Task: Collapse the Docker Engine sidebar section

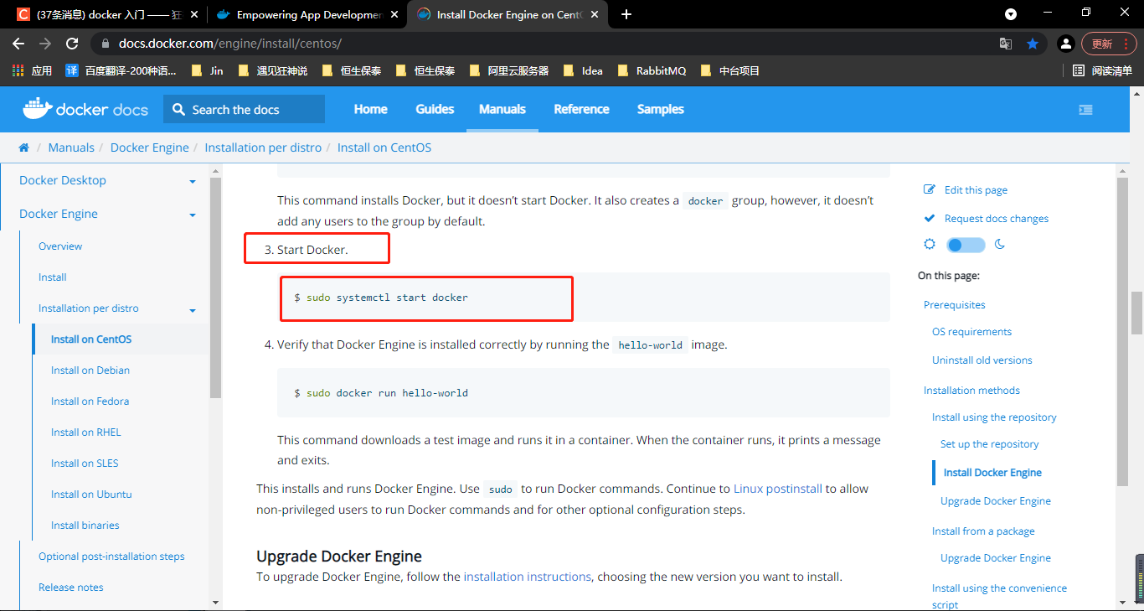Action: click(193, 215)
